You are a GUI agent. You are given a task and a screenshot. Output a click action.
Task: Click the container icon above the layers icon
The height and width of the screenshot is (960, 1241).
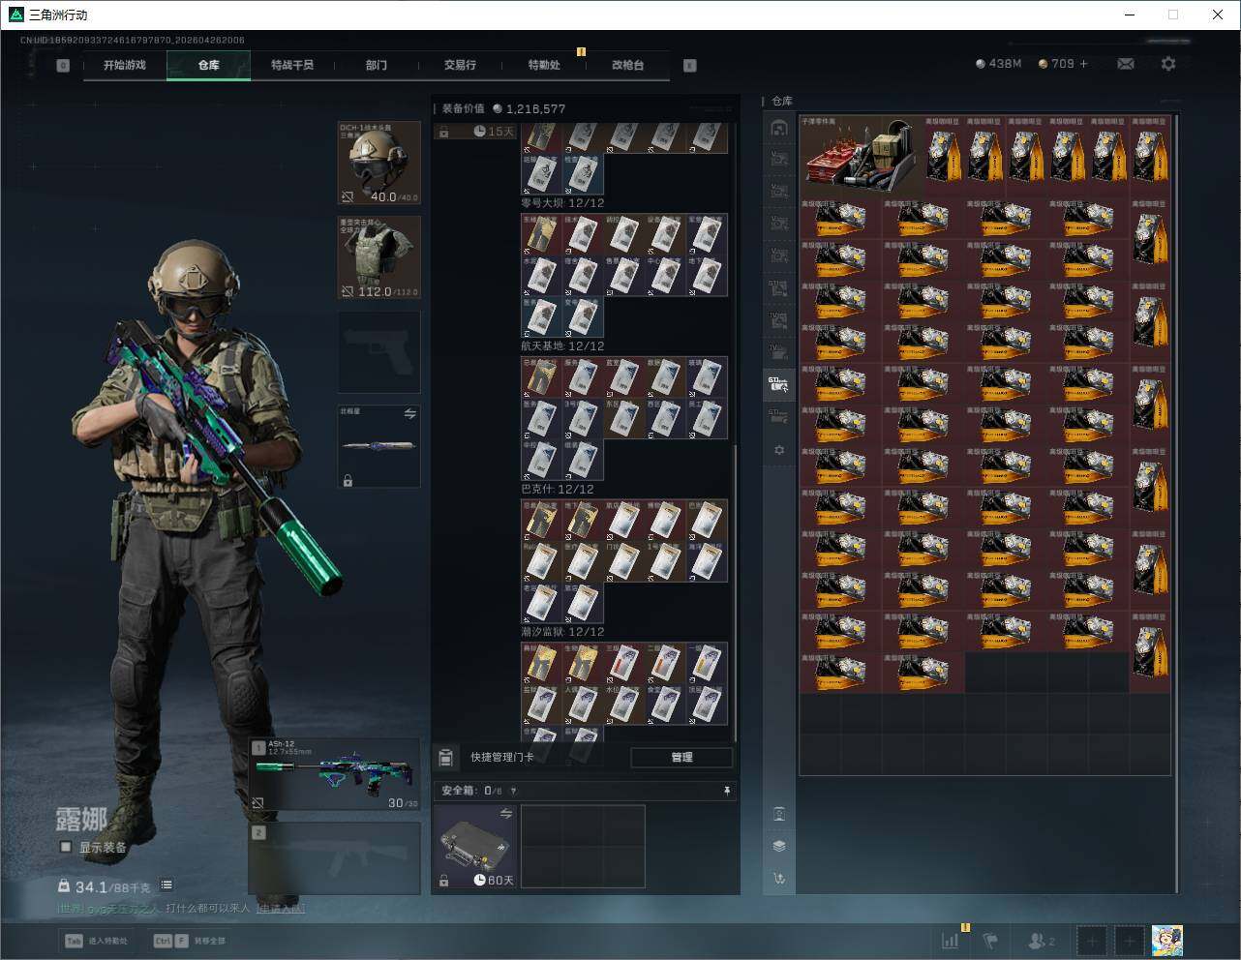point(779,813)
